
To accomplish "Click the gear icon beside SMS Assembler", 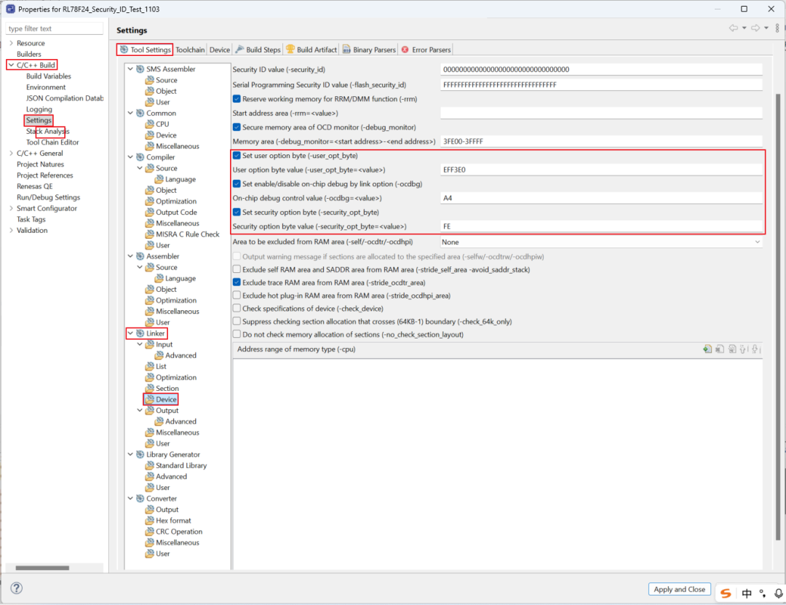I will click(140, 69).
